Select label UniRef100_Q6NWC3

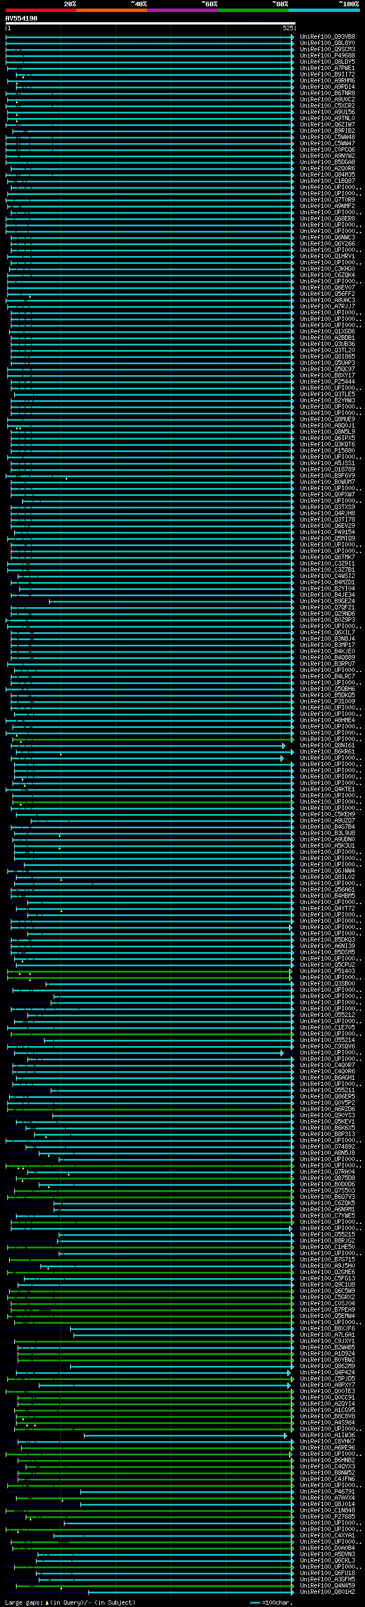pos(327,238)
